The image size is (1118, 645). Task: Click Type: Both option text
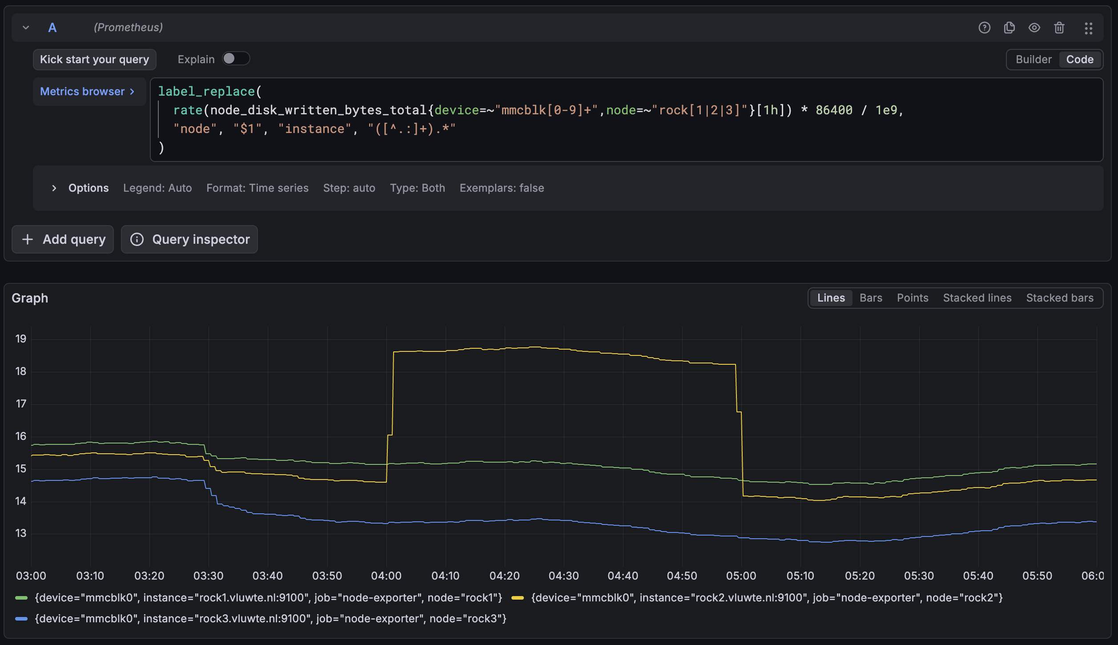[418, 188]
